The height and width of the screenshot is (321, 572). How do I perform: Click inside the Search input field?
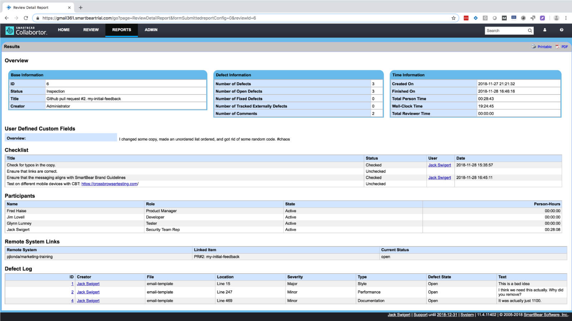(506, 31)
